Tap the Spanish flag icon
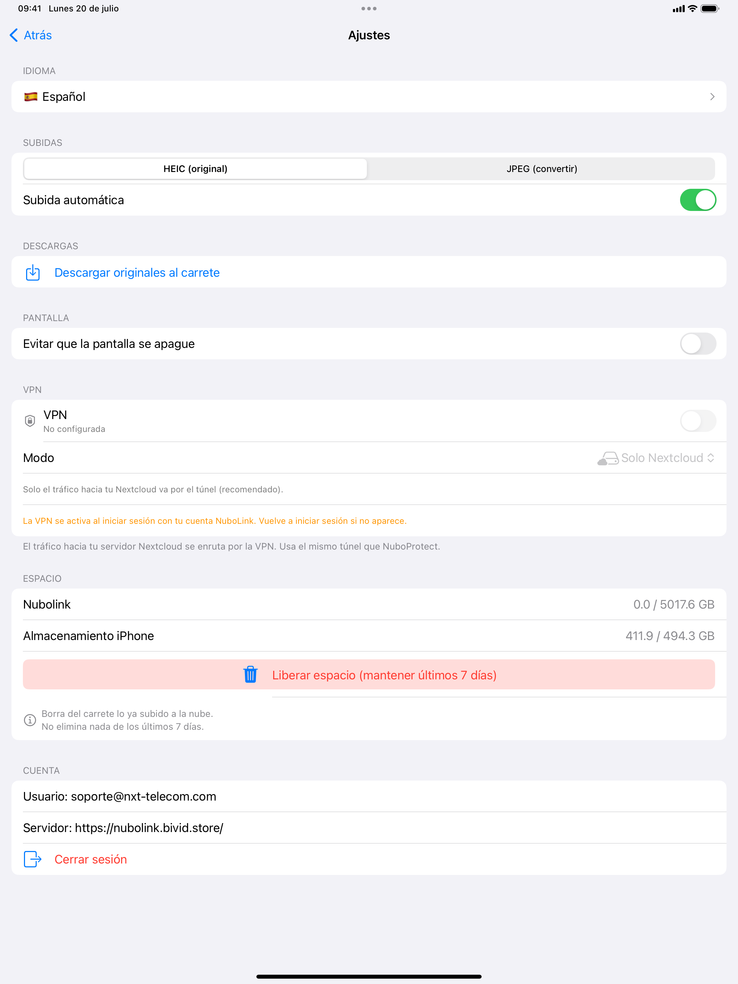Screen dimensions: 738x984 (31, 97)
